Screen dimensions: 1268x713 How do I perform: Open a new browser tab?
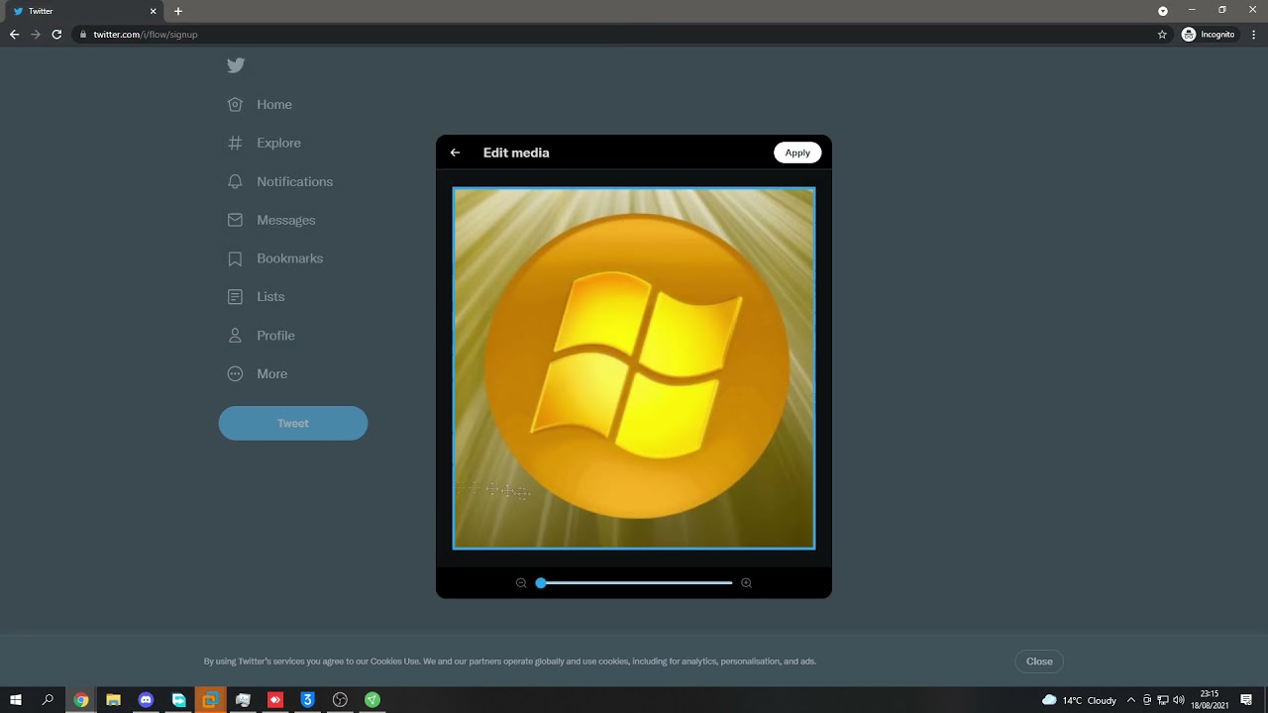coord(178,11)
